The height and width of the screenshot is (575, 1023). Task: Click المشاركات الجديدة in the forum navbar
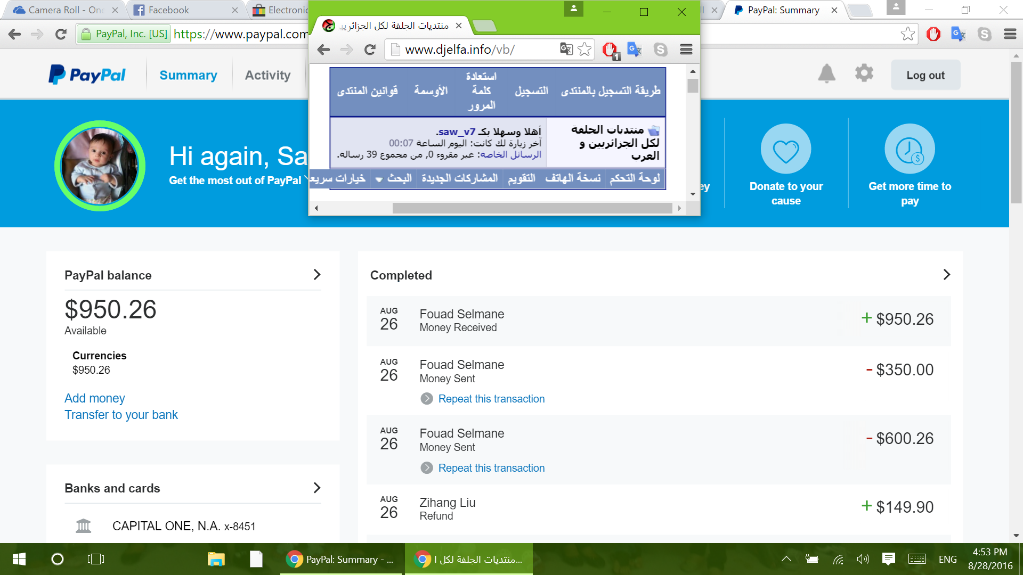click(x=460, y=178)
